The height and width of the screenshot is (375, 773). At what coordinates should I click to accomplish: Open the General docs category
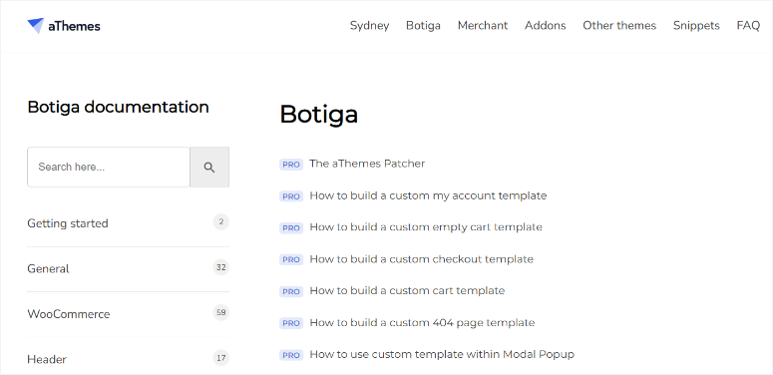tap(48, 268)
